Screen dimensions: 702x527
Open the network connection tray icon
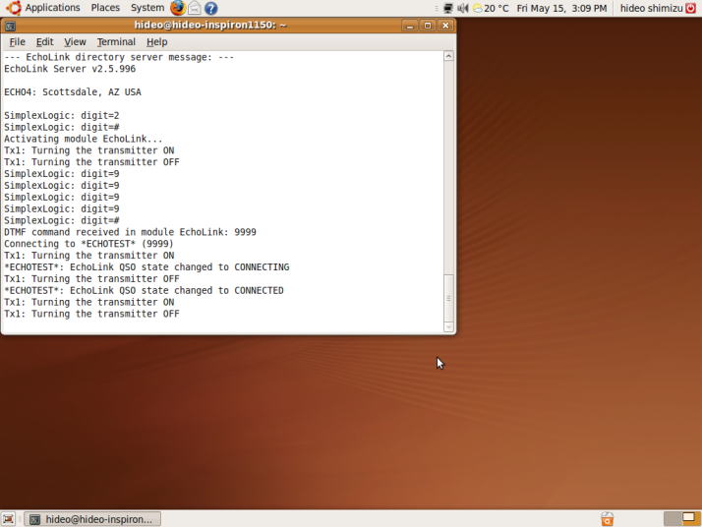coord(448,8)
